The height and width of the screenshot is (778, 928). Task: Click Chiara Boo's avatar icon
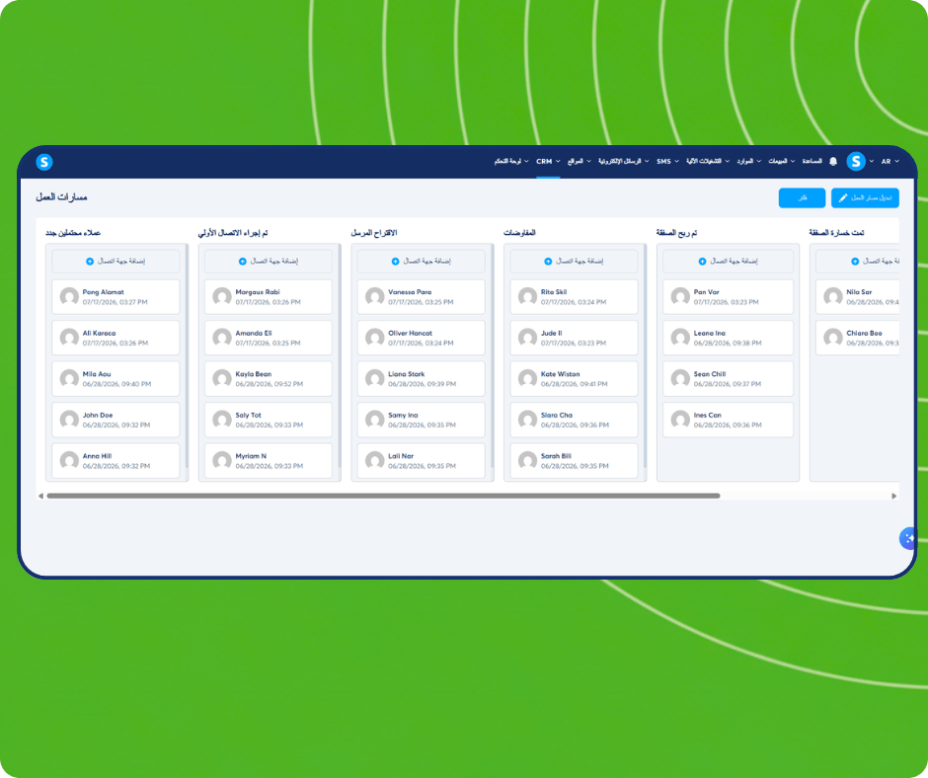[x=832, y=338]
